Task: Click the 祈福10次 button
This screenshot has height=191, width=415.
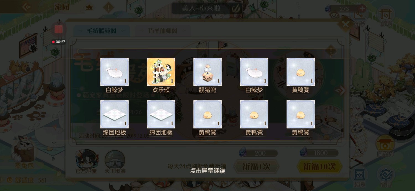Action: coord(319,167)
